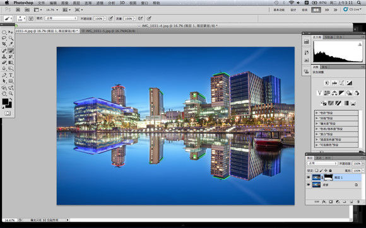
Task: Select the Blur tool
Action: click(x=4, y=68)
